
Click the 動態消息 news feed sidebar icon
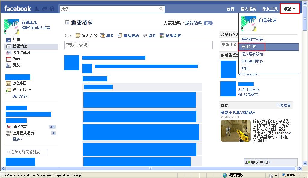tap(8, 46)
